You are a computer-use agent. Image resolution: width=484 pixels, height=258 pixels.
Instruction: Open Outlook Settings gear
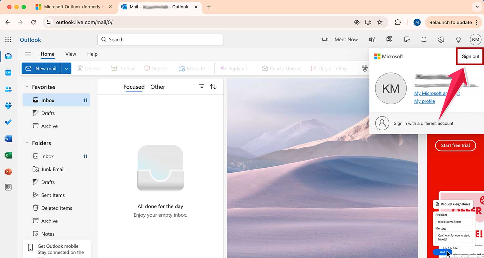click(441, 39)
